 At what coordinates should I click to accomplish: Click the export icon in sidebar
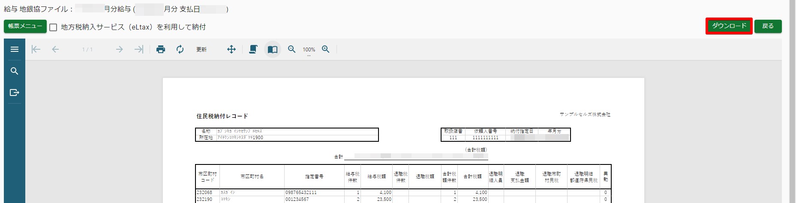click(14, 93)
